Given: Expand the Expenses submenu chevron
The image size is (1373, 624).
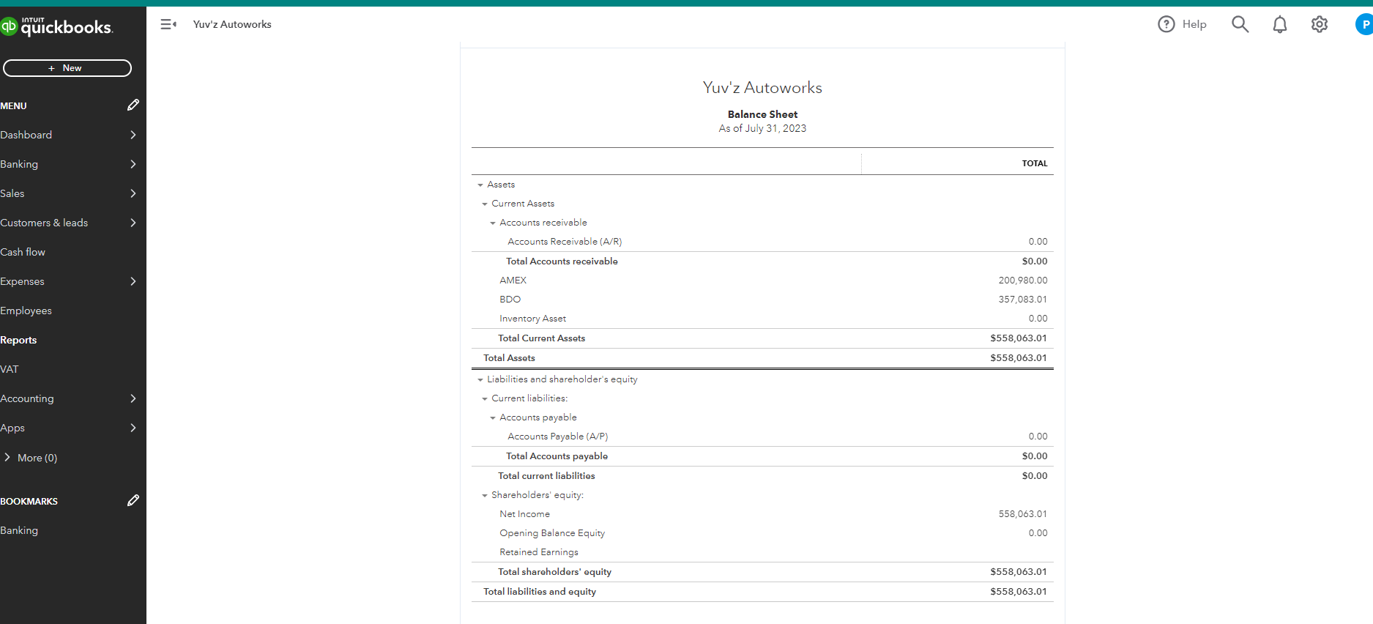Looking at the screenshot, I should (x=133, y=281).
